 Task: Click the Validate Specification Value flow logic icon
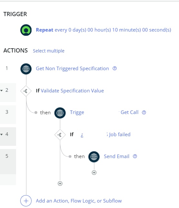tap(26, 91)
